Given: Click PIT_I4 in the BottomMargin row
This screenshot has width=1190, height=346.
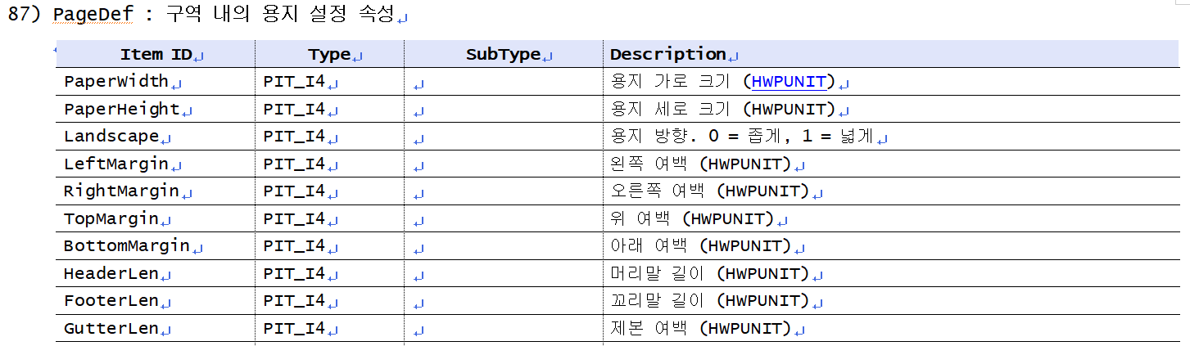Looking at the screenshot, I should (295, 245).
